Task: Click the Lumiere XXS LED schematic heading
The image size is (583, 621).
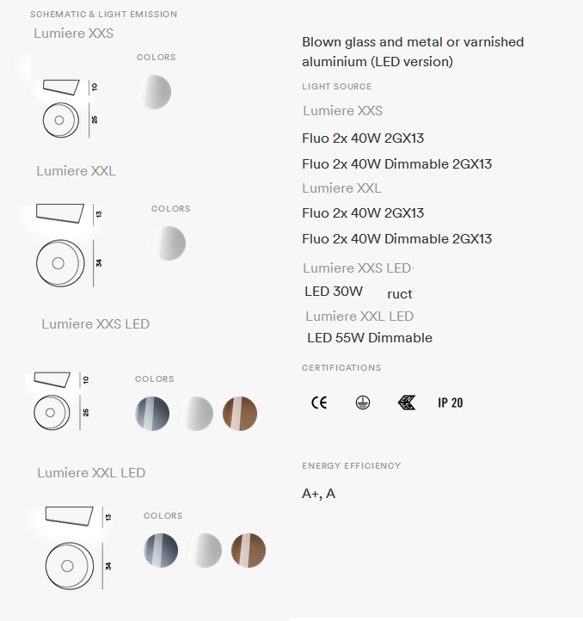Action: tap(95, 324)
